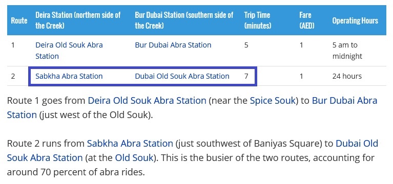Follow the Old Souk link in parentheses
The width and height of the screenshot is (393, 184).
point(134,158)
